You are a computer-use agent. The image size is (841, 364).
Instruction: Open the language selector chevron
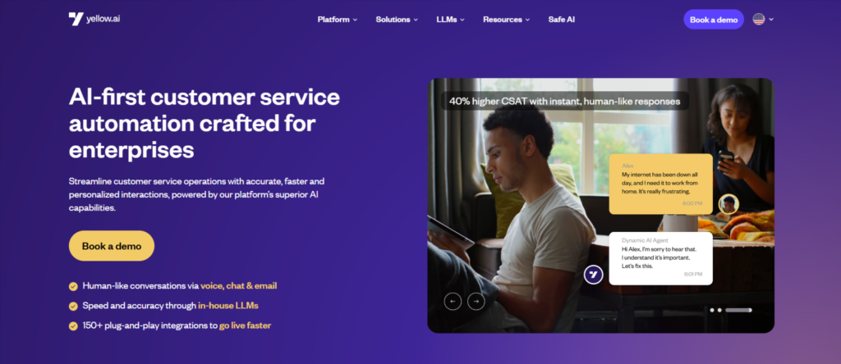tap(771, 20)
